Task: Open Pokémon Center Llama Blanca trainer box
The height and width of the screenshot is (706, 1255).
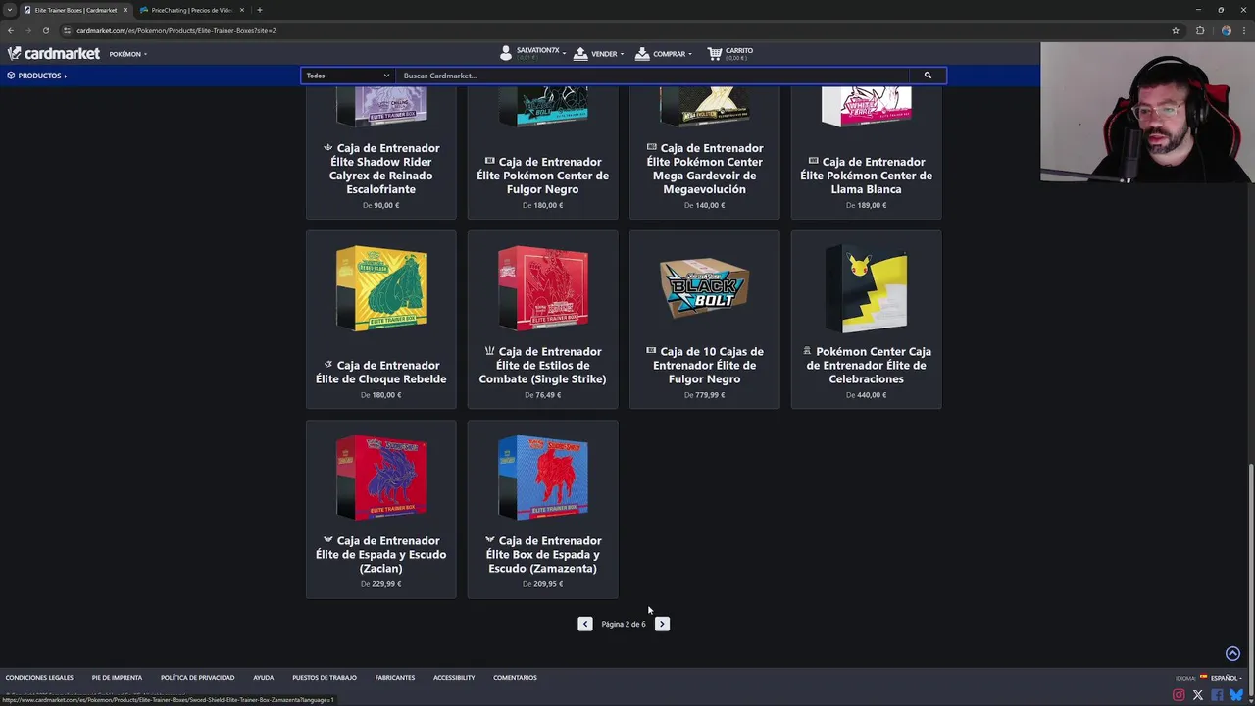Action: pyautogui.click(x=867, y=176)
